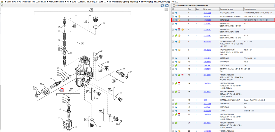Go to next diagram with right arrow
Viewport: 275px width, 132px height.
point(167,5)
